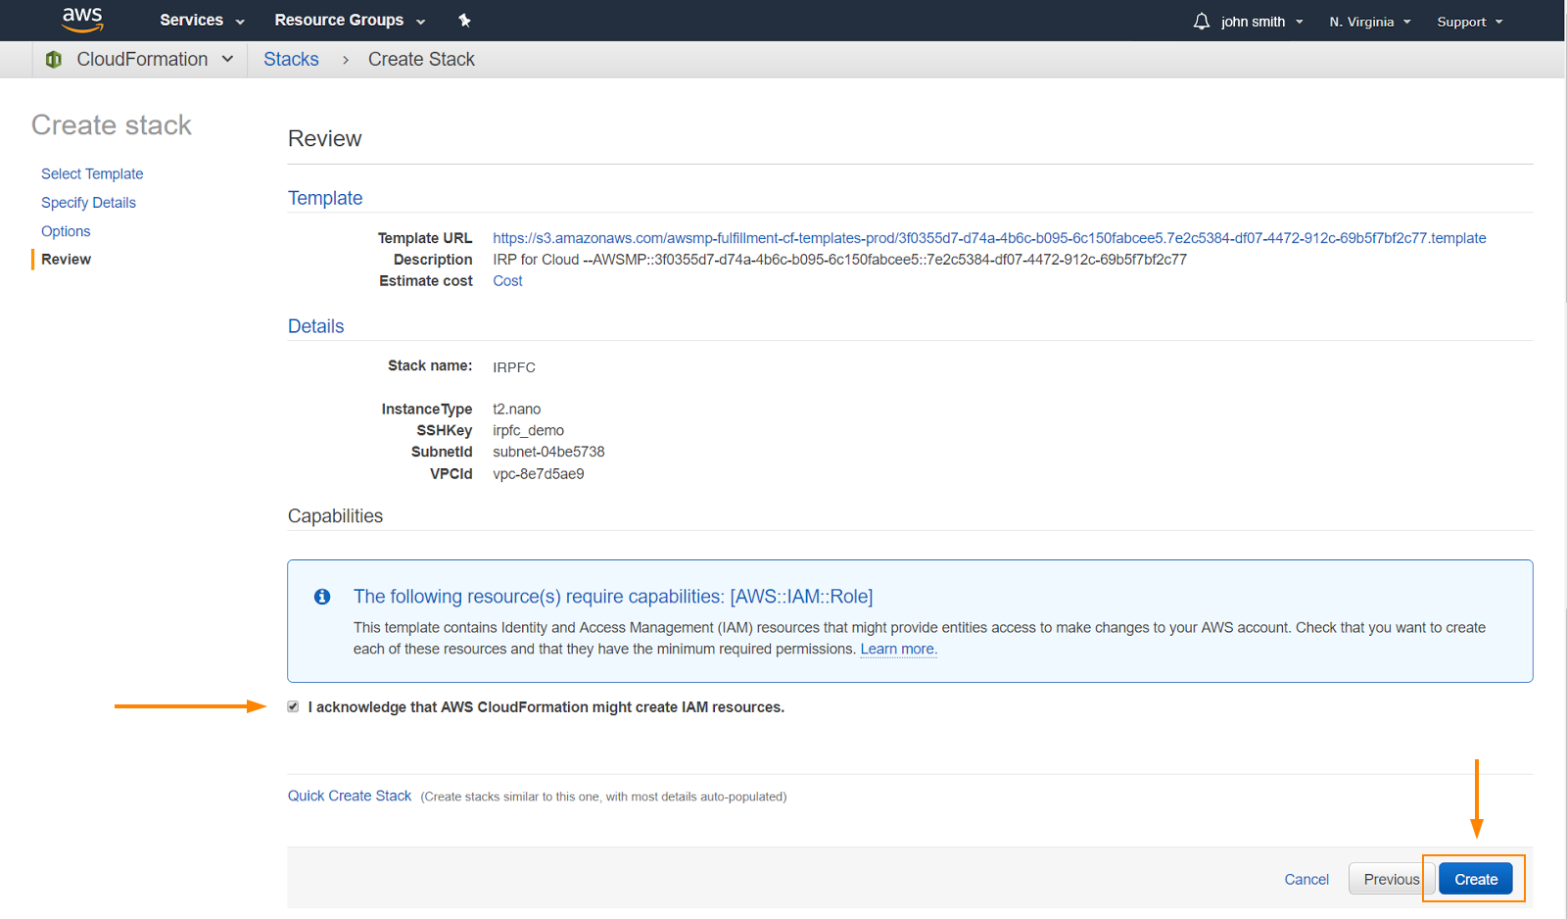Open the notifications bell icon

click(1201, 21)
